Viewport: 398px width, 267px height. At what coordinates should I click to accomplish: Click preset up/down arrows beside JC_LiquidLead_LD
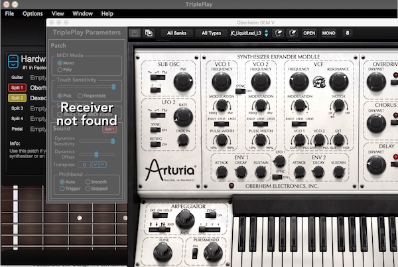point(266,33)
